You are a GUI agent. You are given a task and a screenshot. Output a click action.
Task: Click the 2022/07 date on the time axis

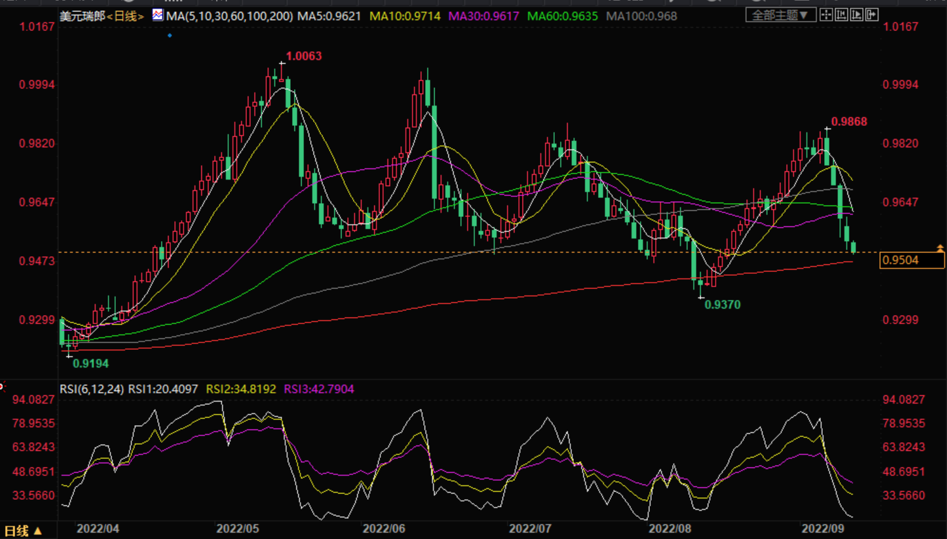coord(530,528)
